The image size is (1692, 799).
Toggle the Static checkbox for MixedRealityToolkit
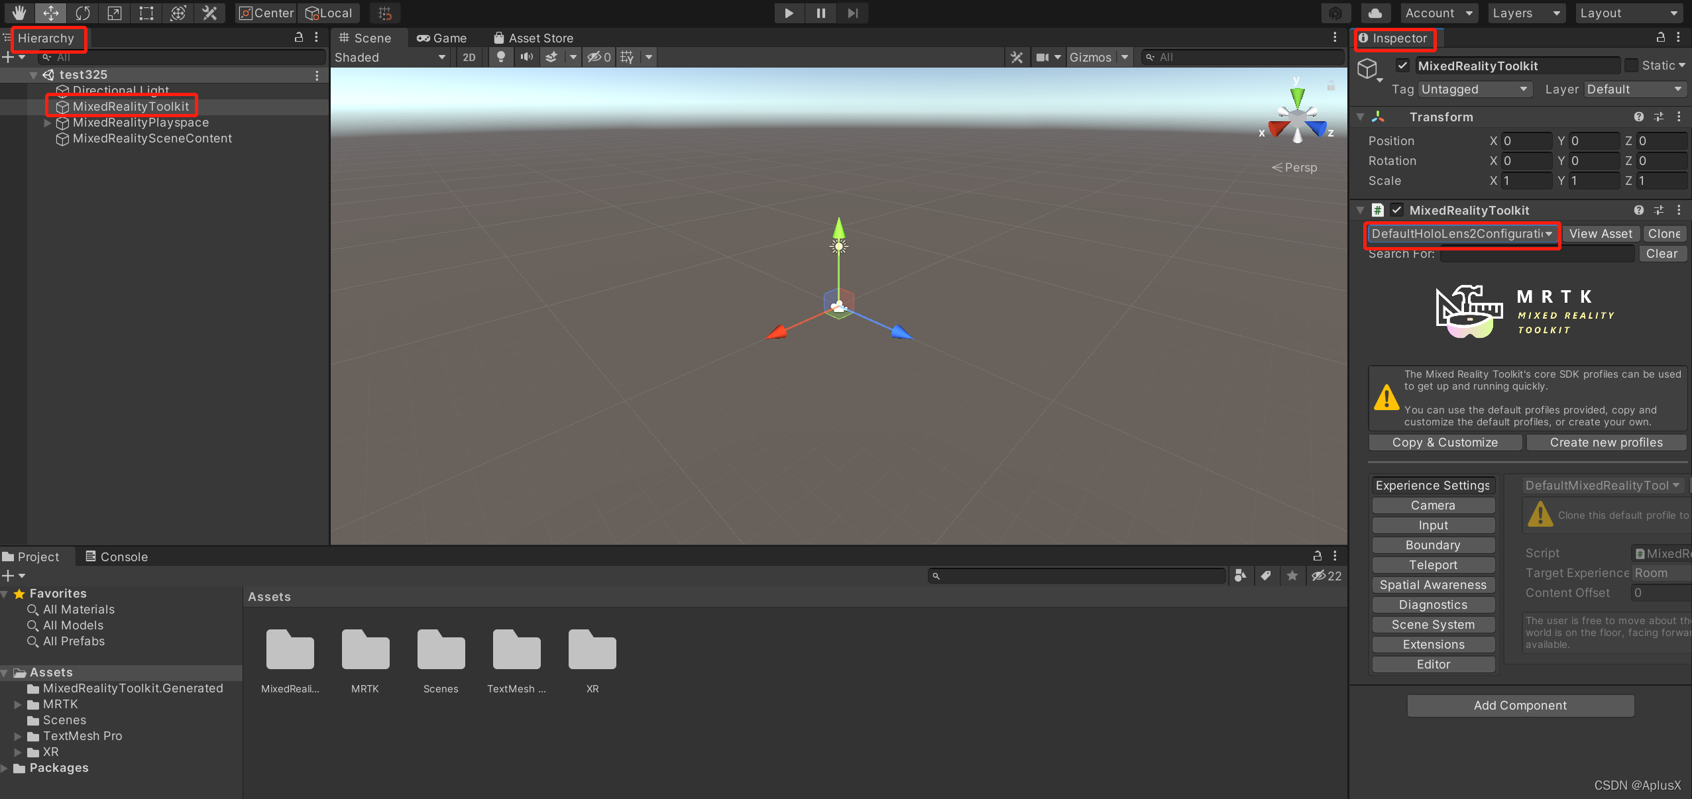1632,65
